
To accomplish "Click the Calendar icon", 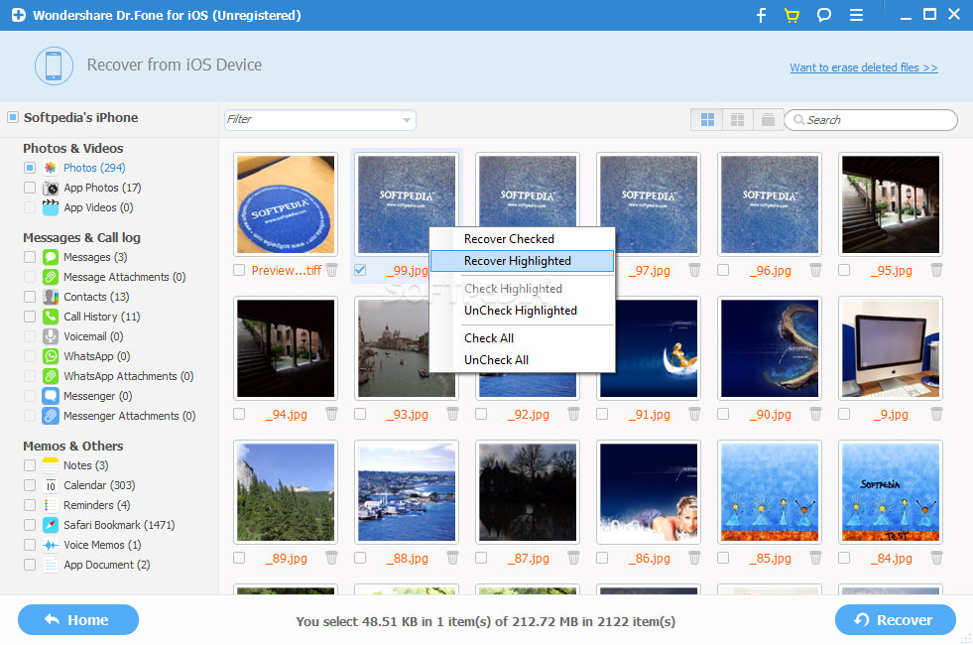I will coord(51,485).
